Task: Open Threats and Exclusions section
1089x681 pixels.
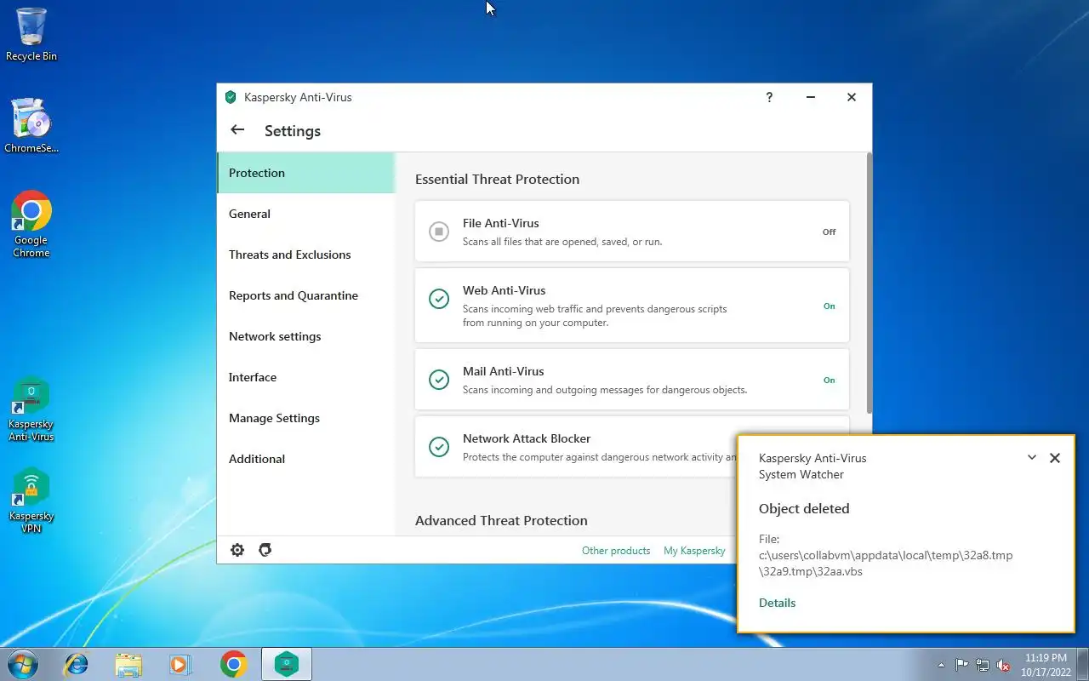Action: (306, 255)
